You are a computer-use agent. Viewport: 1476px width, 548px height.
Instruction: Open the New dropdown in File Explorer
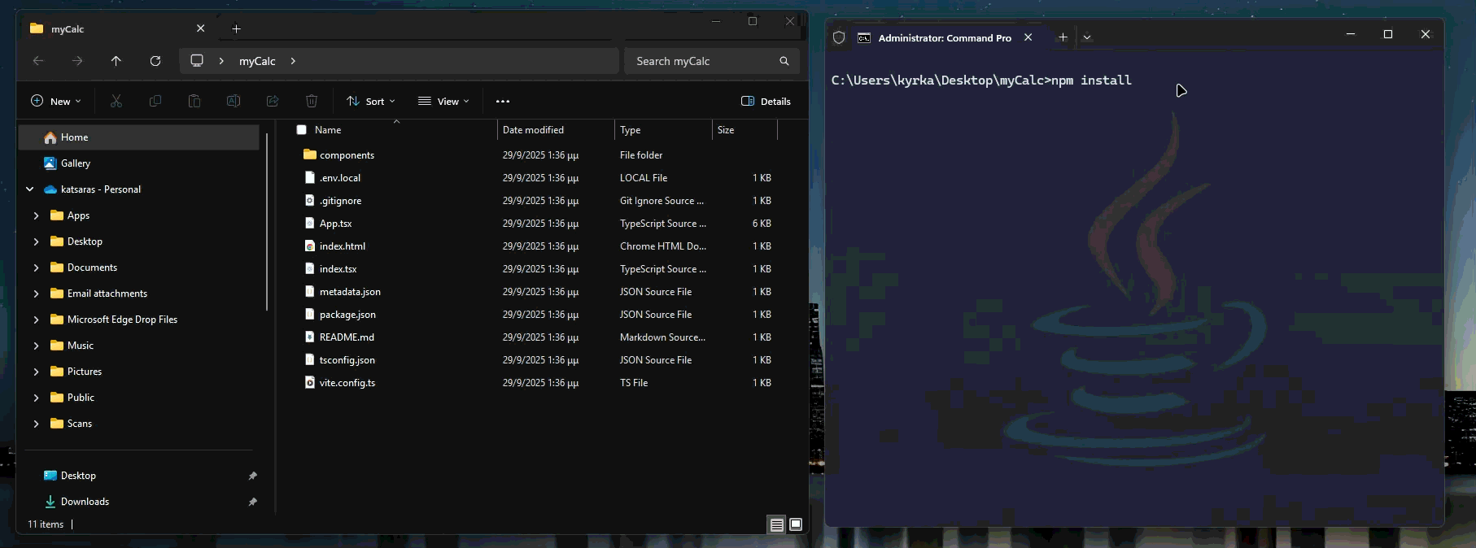tap(56, 102)
